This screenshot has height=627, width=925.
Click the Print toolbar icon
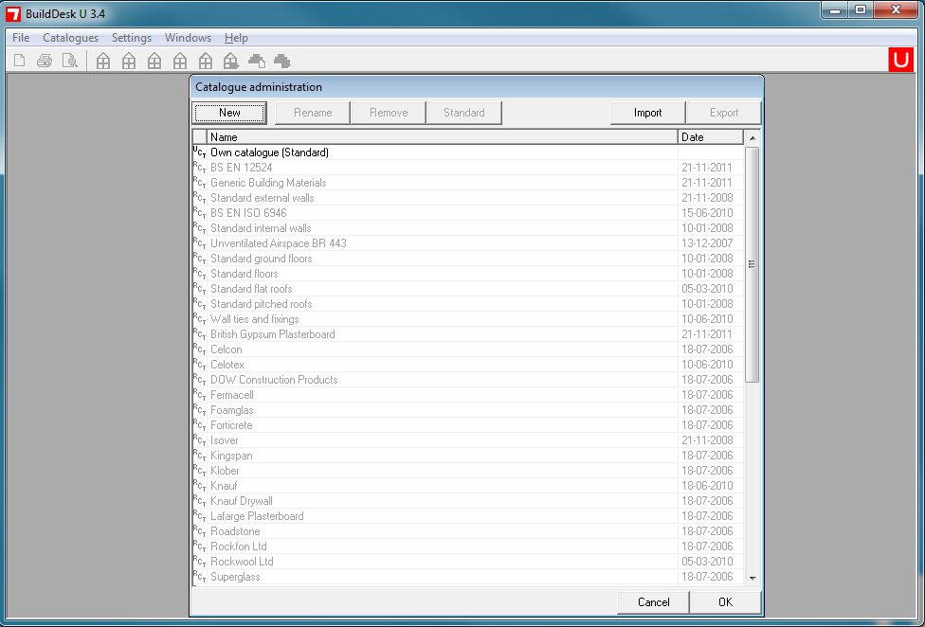point(45,61)
